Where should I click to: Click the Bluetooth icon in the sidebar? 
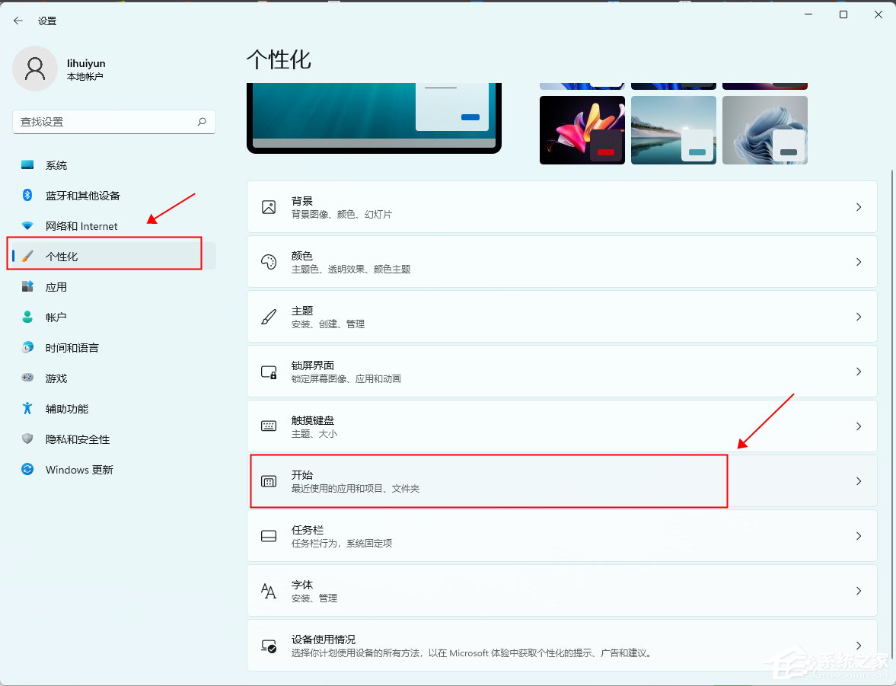click(27, 195)
